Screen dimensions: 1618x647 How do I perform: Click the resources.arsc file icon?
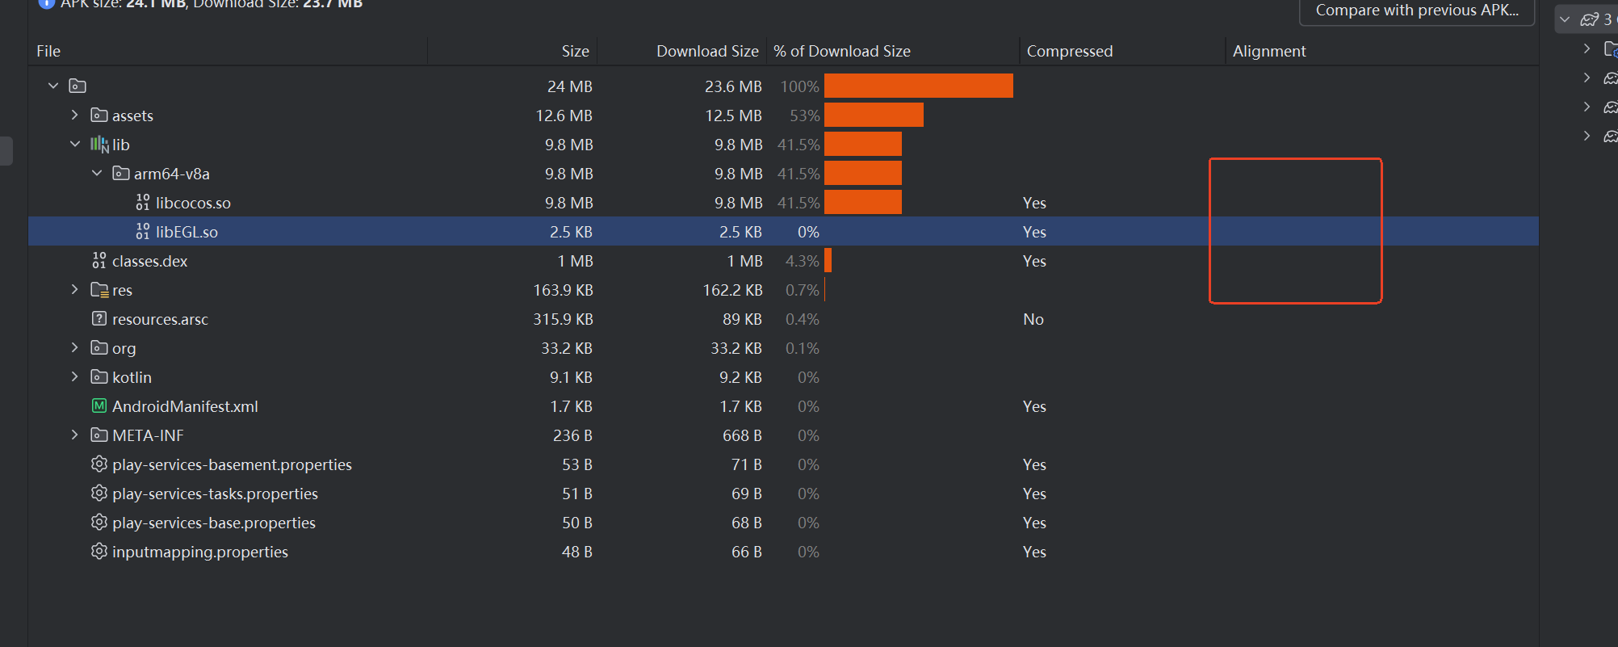tap(99, 319)
